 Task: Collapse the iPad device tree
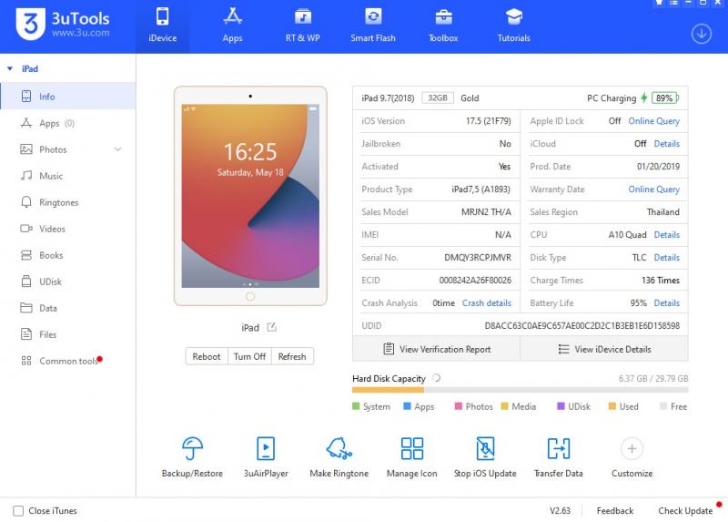click(10, 69)
